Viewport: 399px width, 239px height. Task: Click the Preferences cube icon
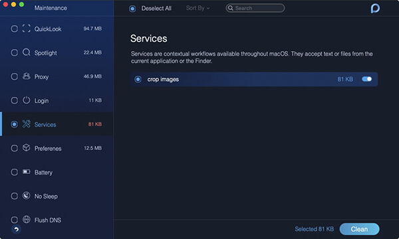[26, 148]
